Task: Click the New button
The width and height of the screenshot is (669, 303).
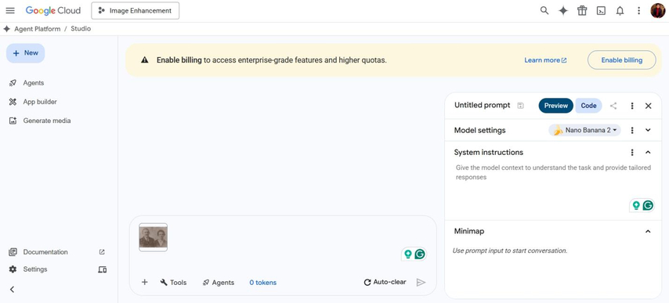Action: pos(26,53)
